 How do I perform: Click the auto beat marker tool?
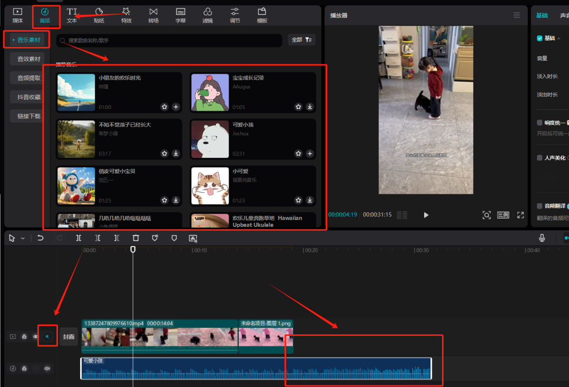155,239
